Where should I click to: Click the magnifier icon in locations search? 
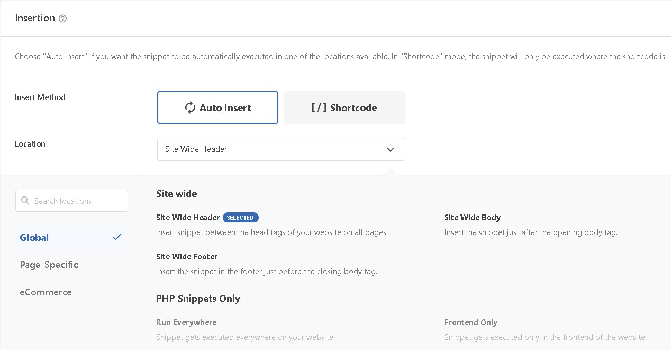(25, 201)
